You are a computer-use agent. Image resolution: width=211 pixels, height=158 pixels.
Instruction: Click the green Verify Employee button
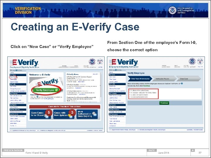(47, 90)
